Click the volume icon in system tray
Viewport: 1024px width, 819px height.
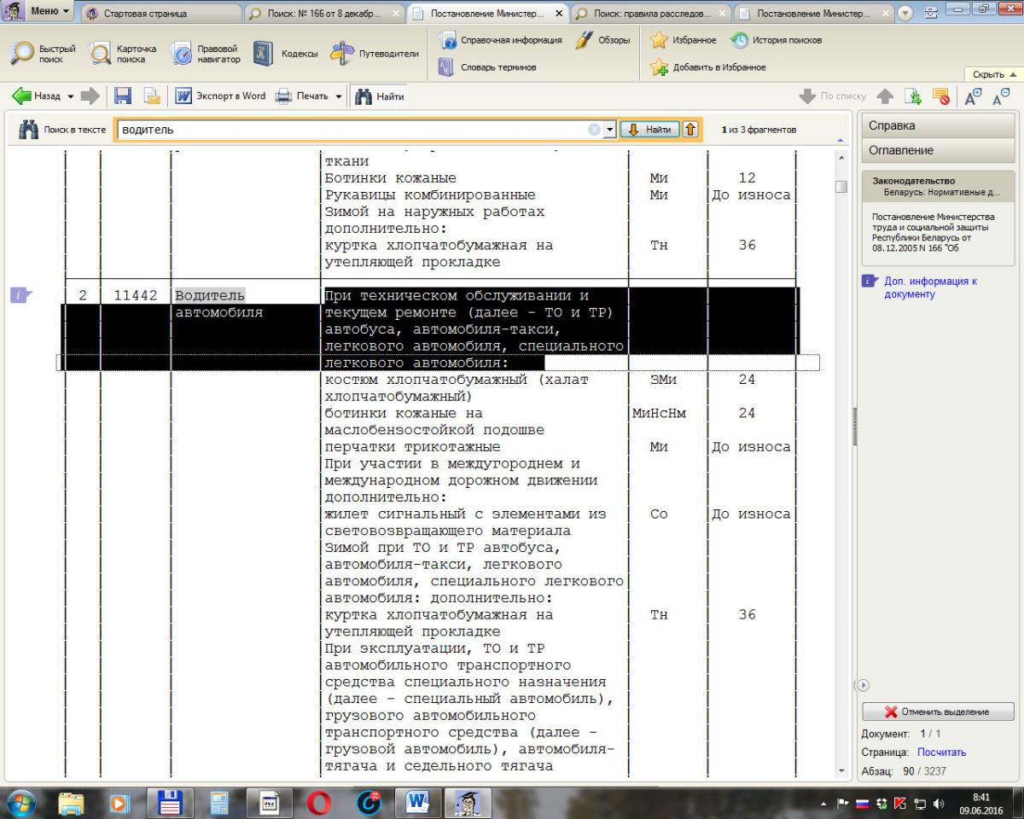pyautogui.click(x=940, y=803)
